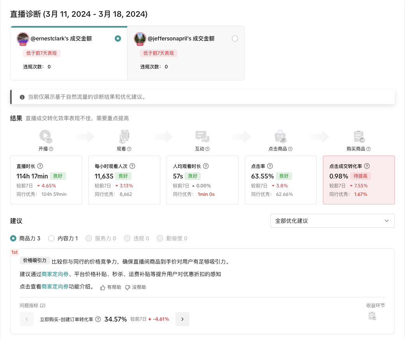Go to previous problem indicator arrow
This screenshot has height=339, width=405.
click(x=27, y=319)
